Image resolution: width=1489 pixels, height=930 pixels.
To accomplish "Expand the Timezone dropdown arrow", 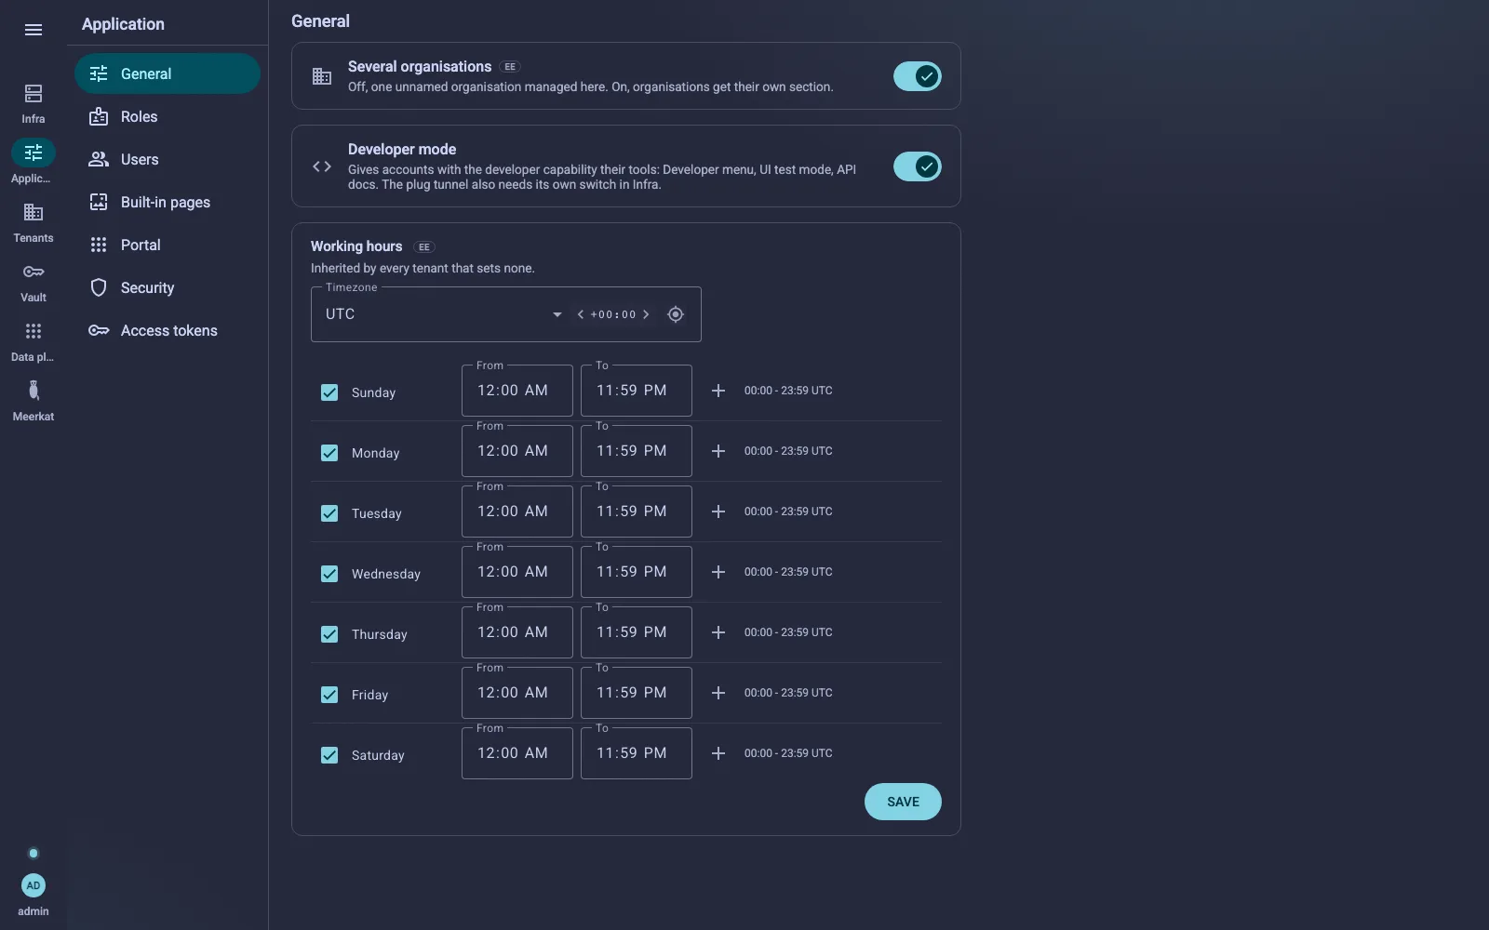I will coord(557,314).
